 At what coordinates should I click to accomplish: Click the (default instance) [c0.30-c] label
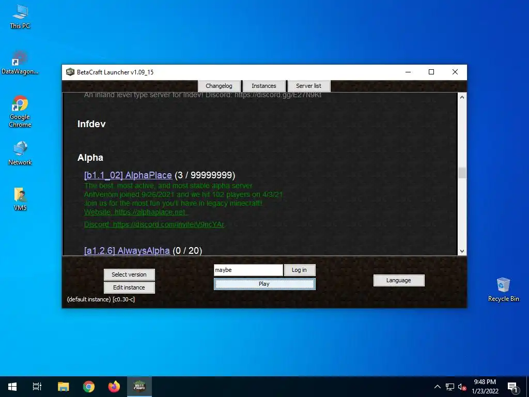pyautogui.click(x=101, y=299)
